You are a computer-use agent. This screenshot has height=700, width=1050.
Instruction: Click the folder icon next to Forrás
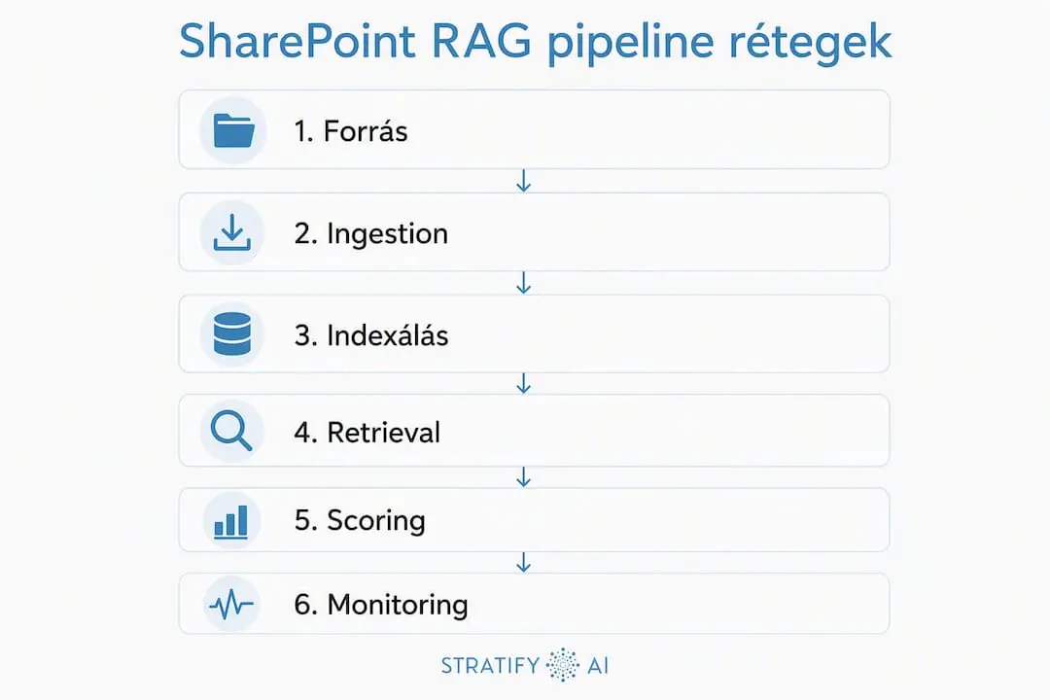click(233, 130)
